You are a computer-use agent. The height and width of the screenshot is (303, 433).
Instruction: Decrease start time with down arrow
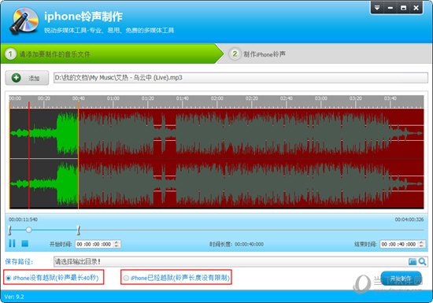pos(117,246)
